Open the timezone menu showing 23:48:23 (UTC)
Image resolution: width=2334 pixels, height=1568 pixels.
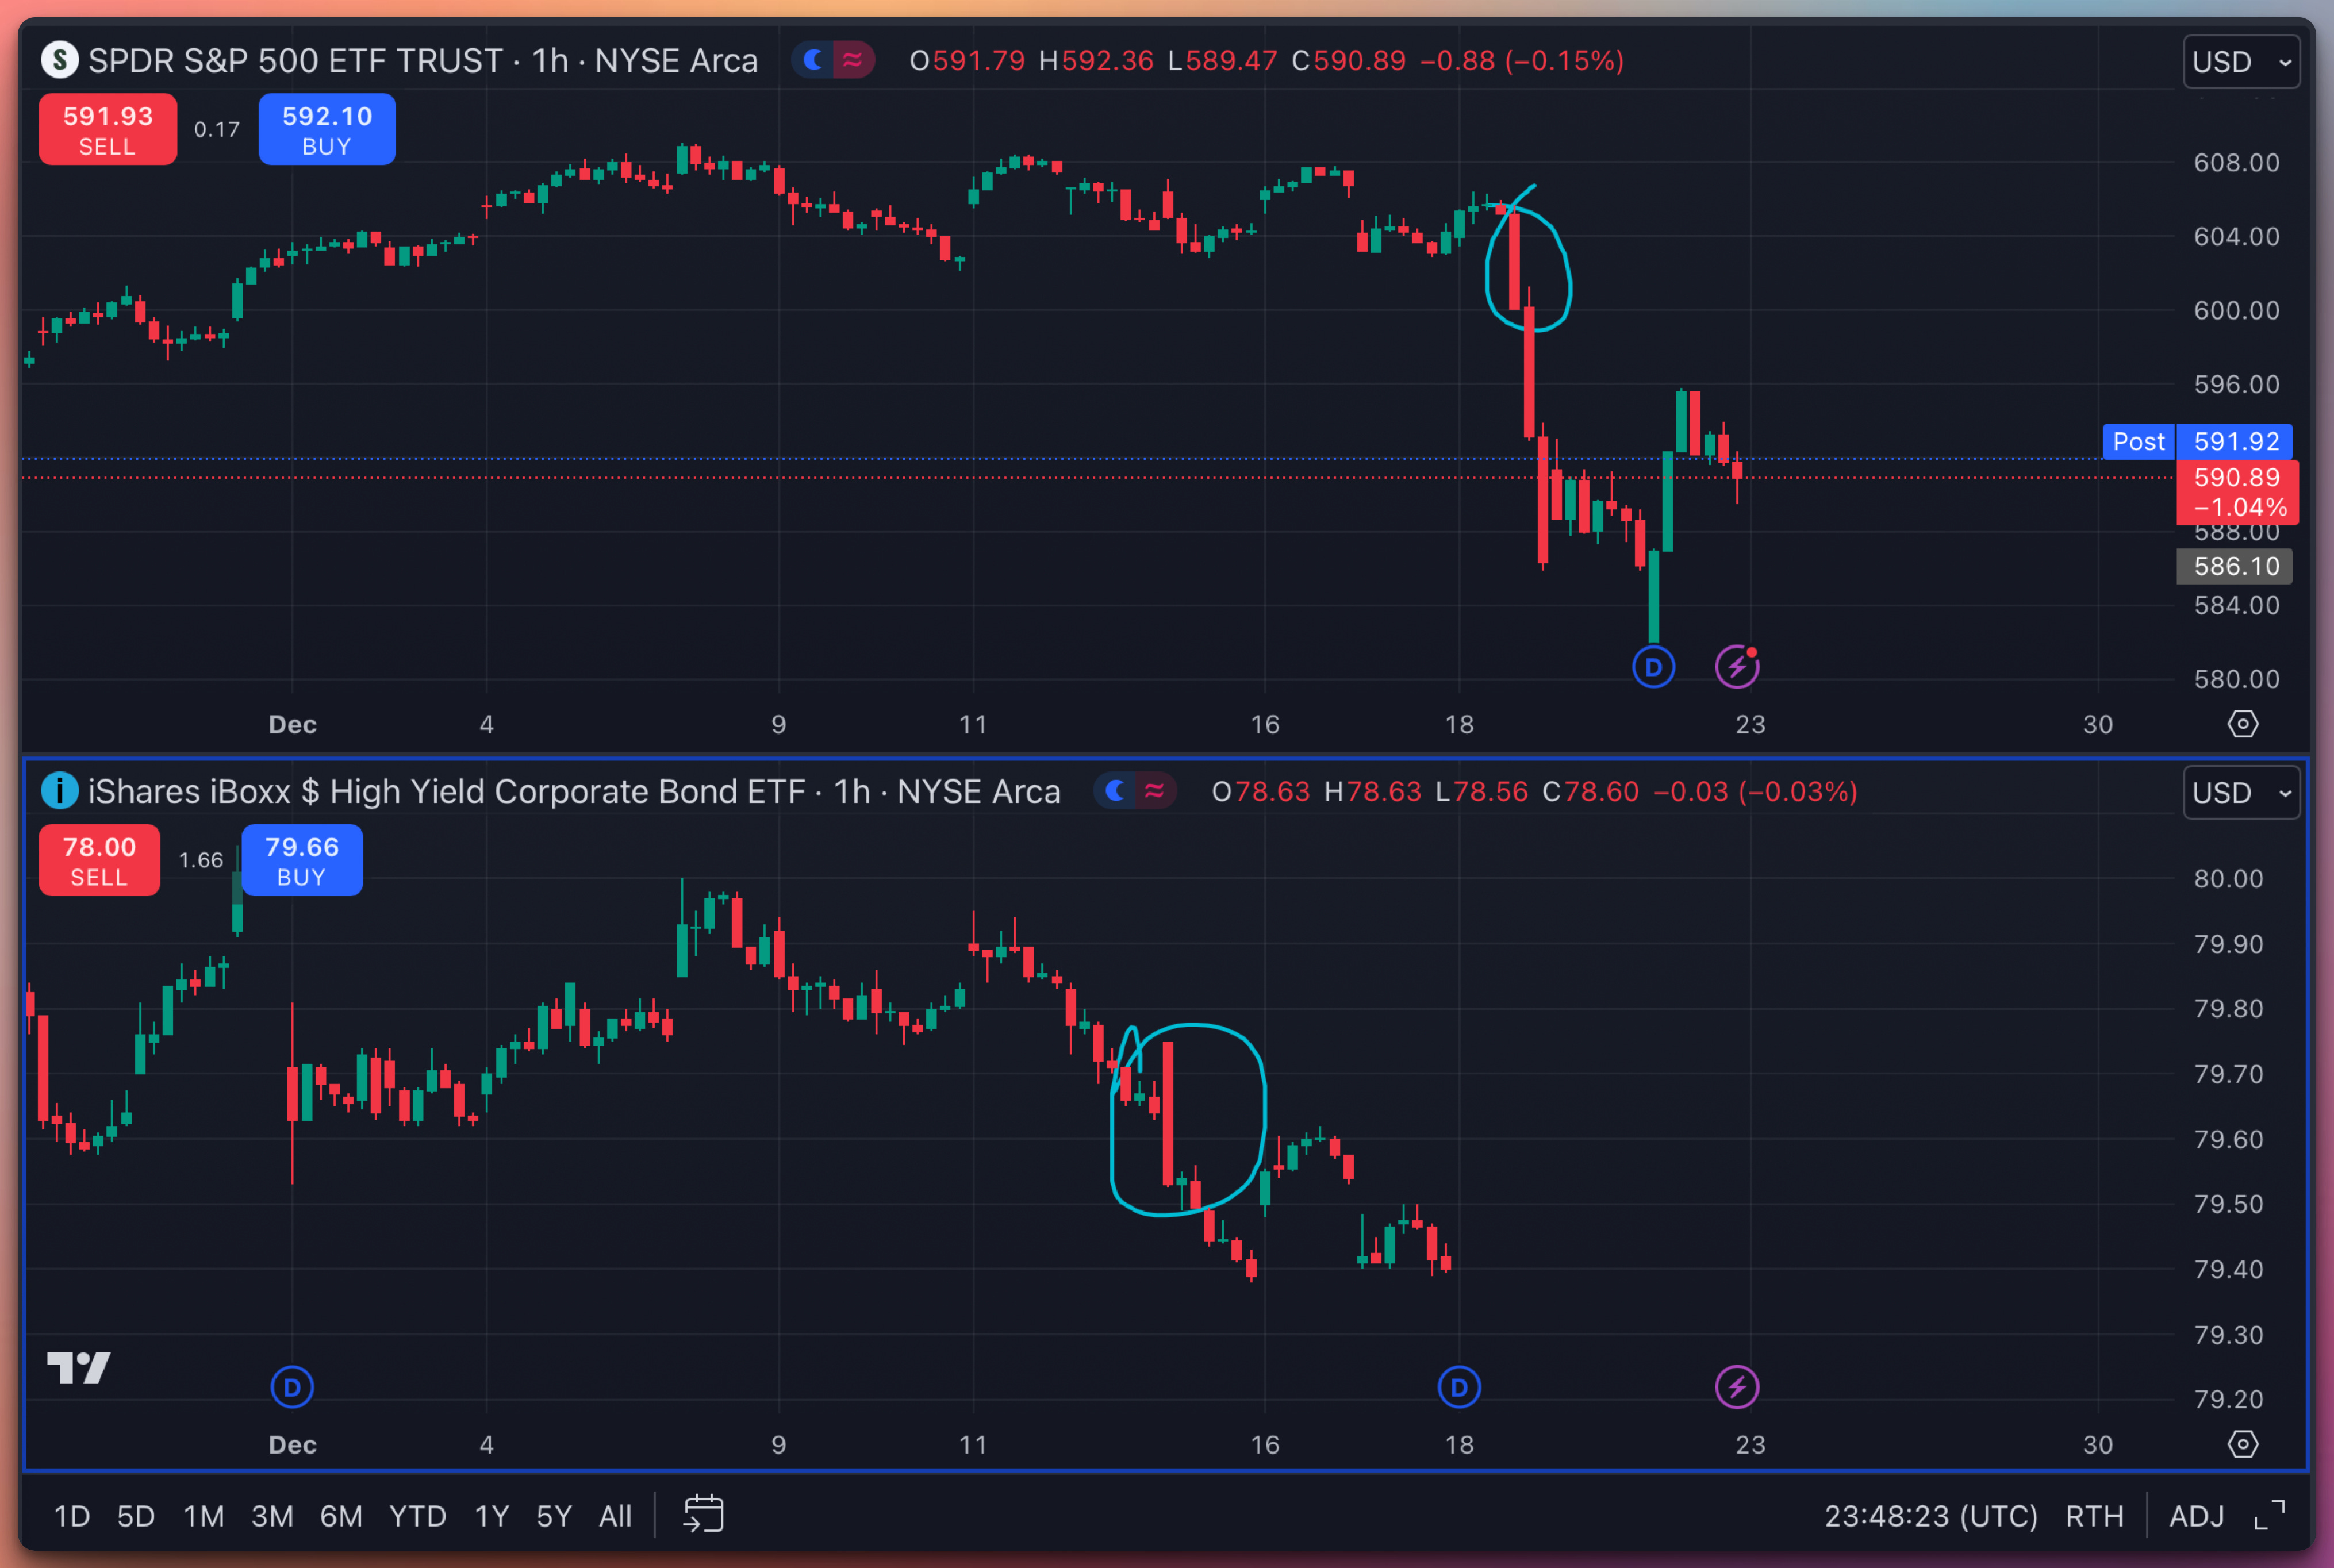(1931, 1516)
